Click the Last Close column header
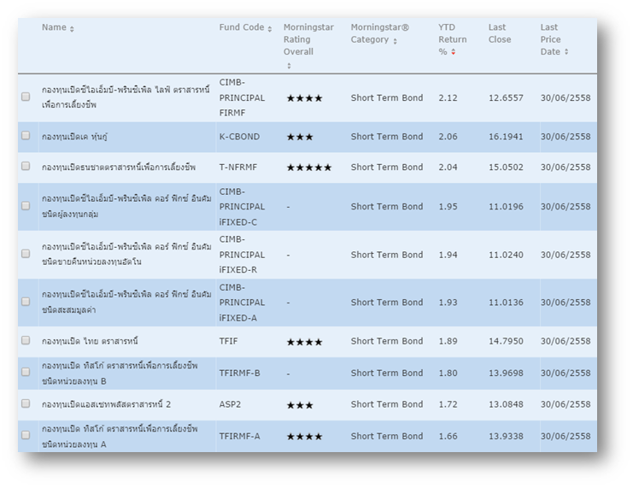This screenshot has width=633, height=488. 499,33
